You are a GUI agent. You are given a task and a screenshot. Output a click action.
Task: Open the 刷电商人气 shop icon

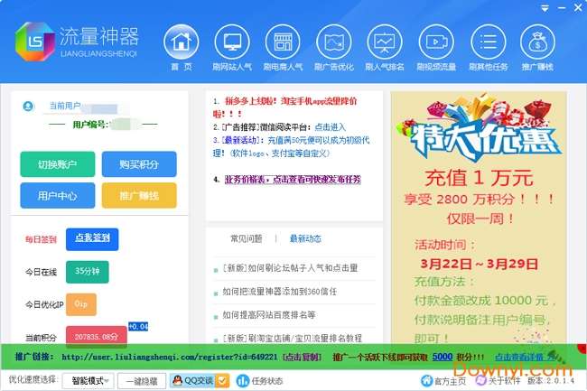pos(283,42)
